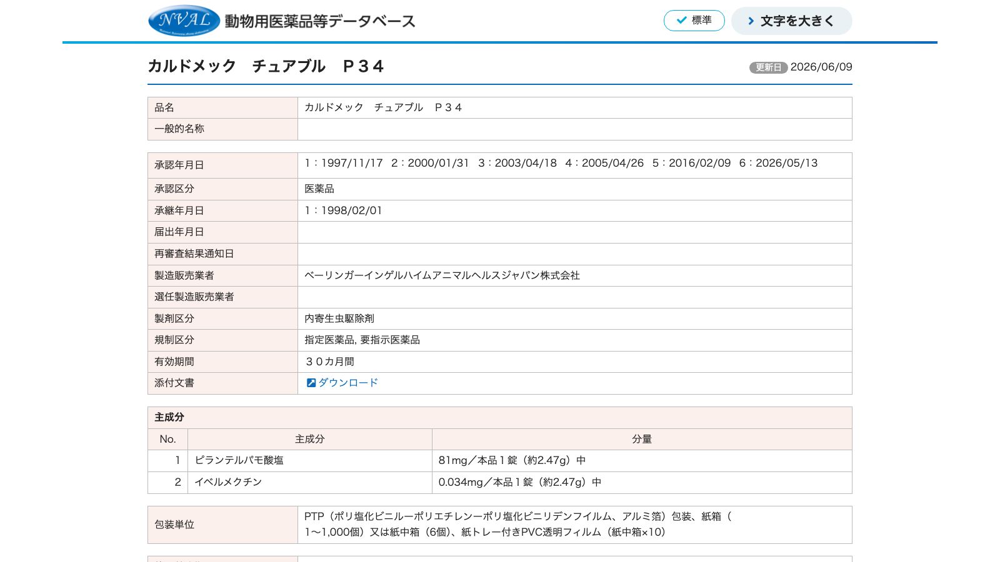Click the No. column header
Viewport: 1000px width, 562px height.
tap(167, 439)
